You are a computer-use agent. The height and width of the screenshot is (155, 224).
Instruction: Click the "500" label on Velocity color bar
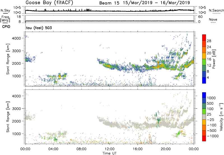pyautogui.click(x=211, y=104)
